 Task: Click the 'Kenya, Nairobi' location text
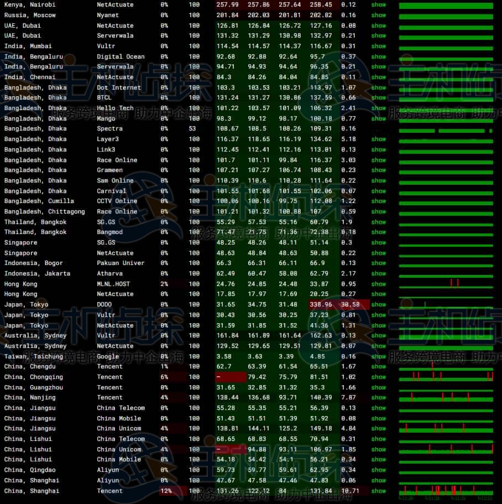click(x=29, y=5)
